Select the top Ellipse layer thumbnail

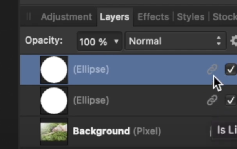(54, 70)
